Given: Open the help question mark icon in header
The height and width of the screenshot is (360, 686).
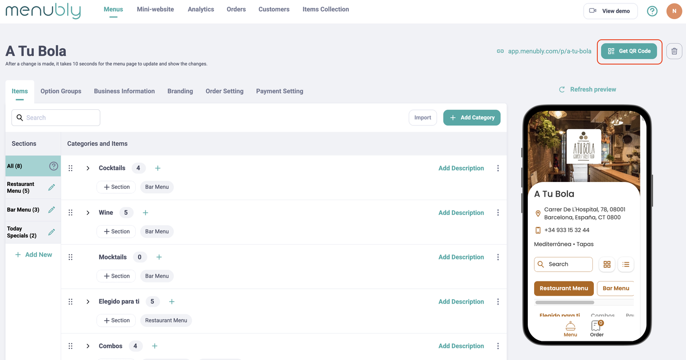Looking at the screenshot, I should coord(652,11).
